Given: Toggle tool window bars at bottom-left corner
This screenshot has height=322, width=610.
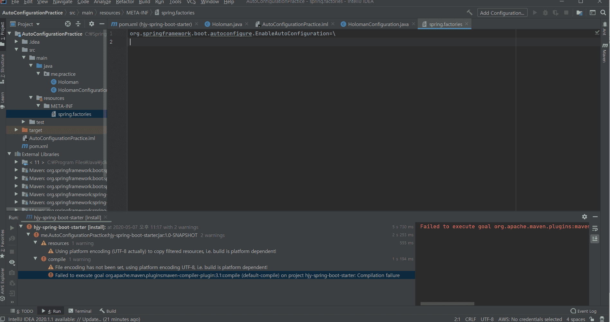Looking at the screenshot, I should pos(3,319).
